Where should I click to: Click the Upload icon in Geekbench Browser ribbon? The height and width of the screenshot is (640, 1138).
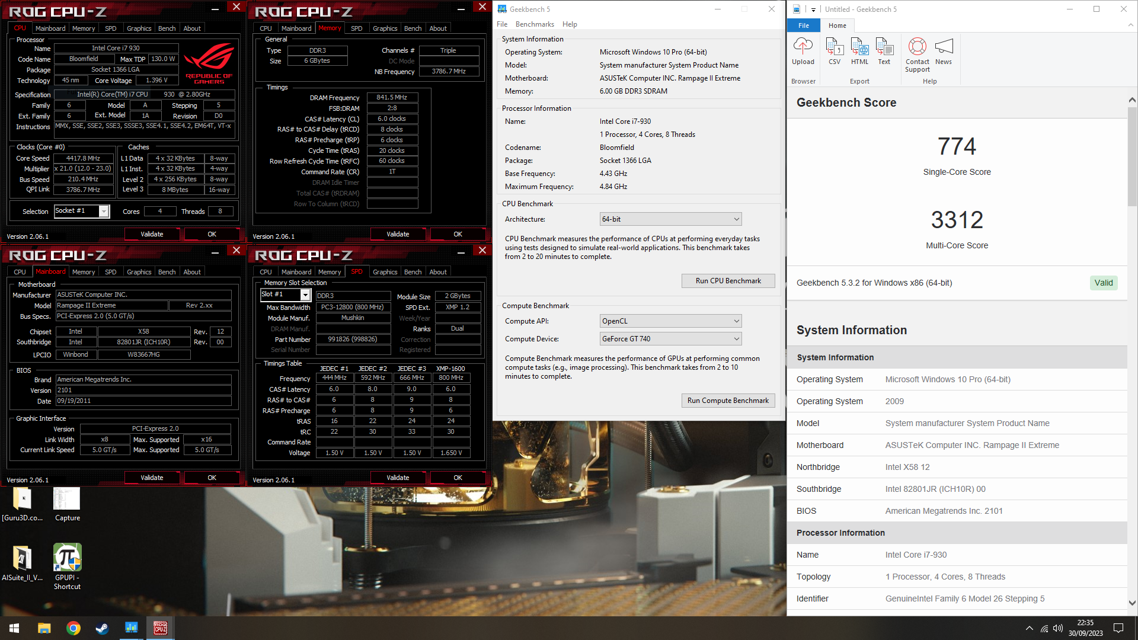coord(803,51)
